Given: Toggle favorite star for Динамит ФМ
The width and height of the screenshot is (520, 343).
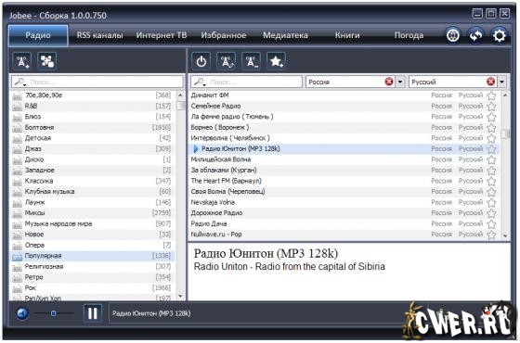Looking at the screenshot, I should click(x=491, y=95).
